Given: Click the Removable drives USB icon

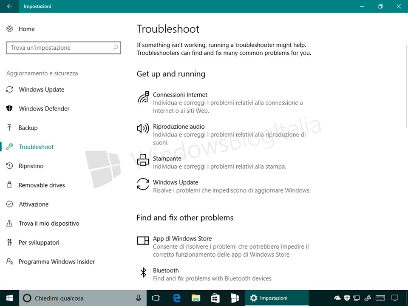Looking at the screenshot, I should pos(10,185).
